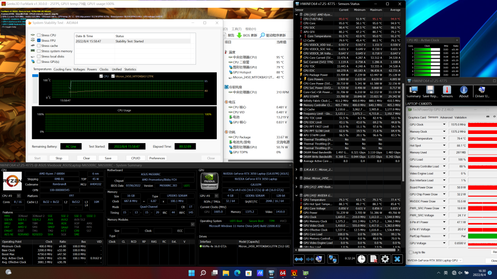Switch to GPU-Z Advanced tab
This screenshot has width=497, height=279.
pos(446,117)
